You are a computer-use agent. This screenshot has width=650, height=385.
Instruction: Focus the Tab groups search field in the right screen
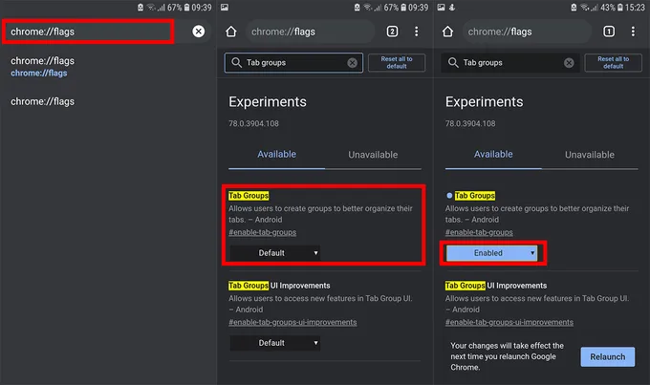click(x=510, y=63)
